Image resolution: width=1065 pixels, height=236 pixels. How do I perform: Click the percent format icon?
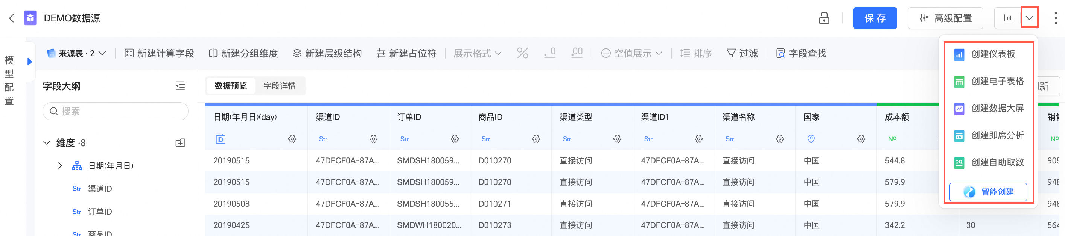click(523, 54)
